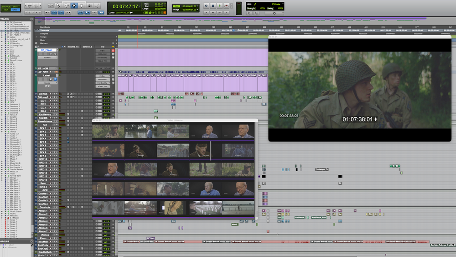Mute the Ext Reverb track

click(x=57, y=115)
